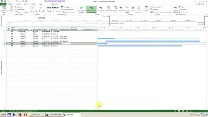Open the red font color picker
The height and width of the screenshot is (117, 208).
(43, 11)
